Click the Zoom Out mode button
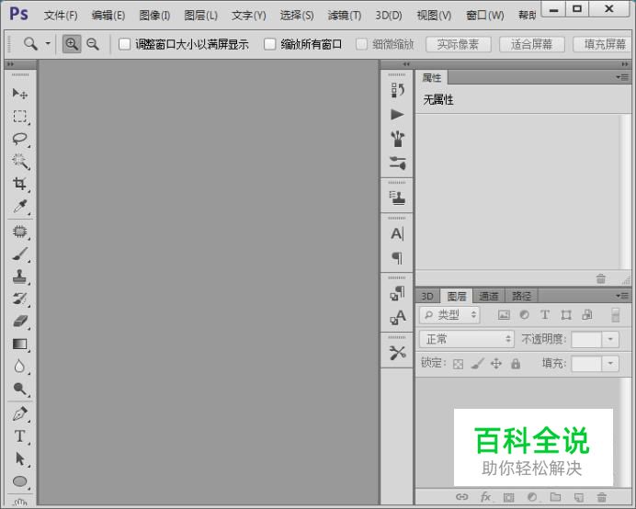Image resolution: width=636 pixels, height=509 pixels. (93, 44)
